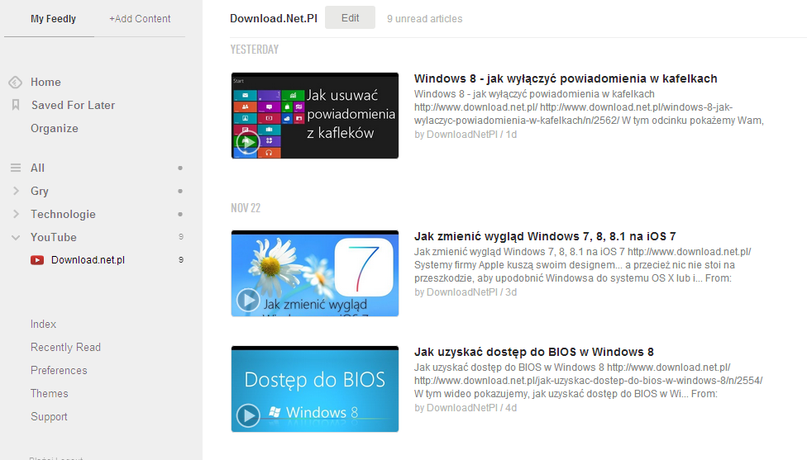Play the iOS 7 look video thumbnail
The image size is (807, 460).
314,273
